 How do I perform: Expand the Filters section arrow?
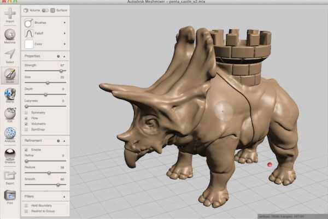point(64,197)
